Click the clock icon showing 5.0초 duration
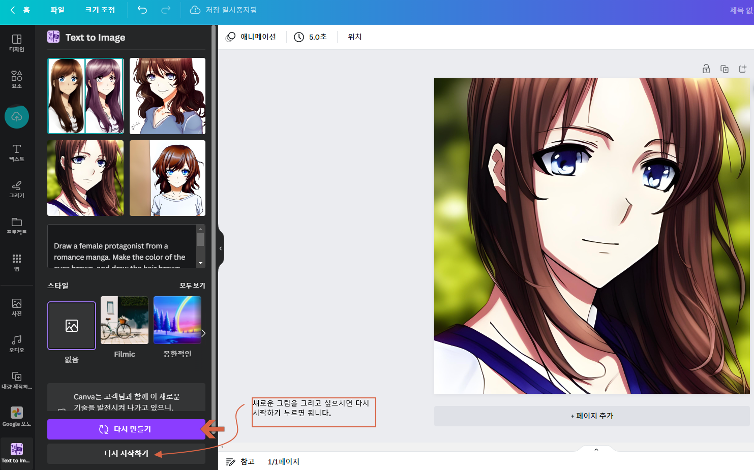The height and width of the screenshot is (470, 754). click(x=299, y=37)
